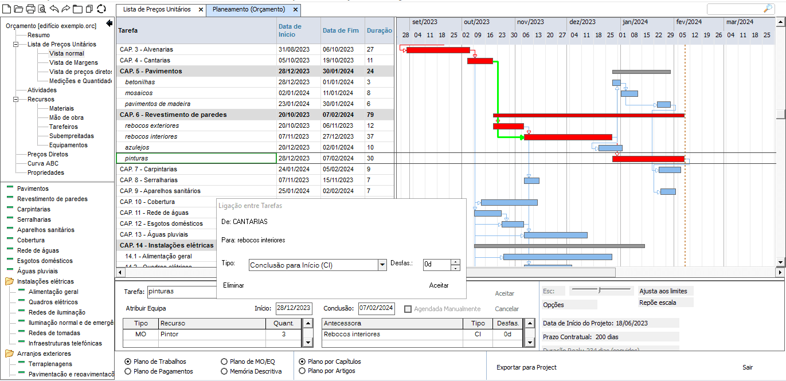Click the Sair button
This screenshot has height=381, width=786.
pyautogui.click(x=748, y=367)
